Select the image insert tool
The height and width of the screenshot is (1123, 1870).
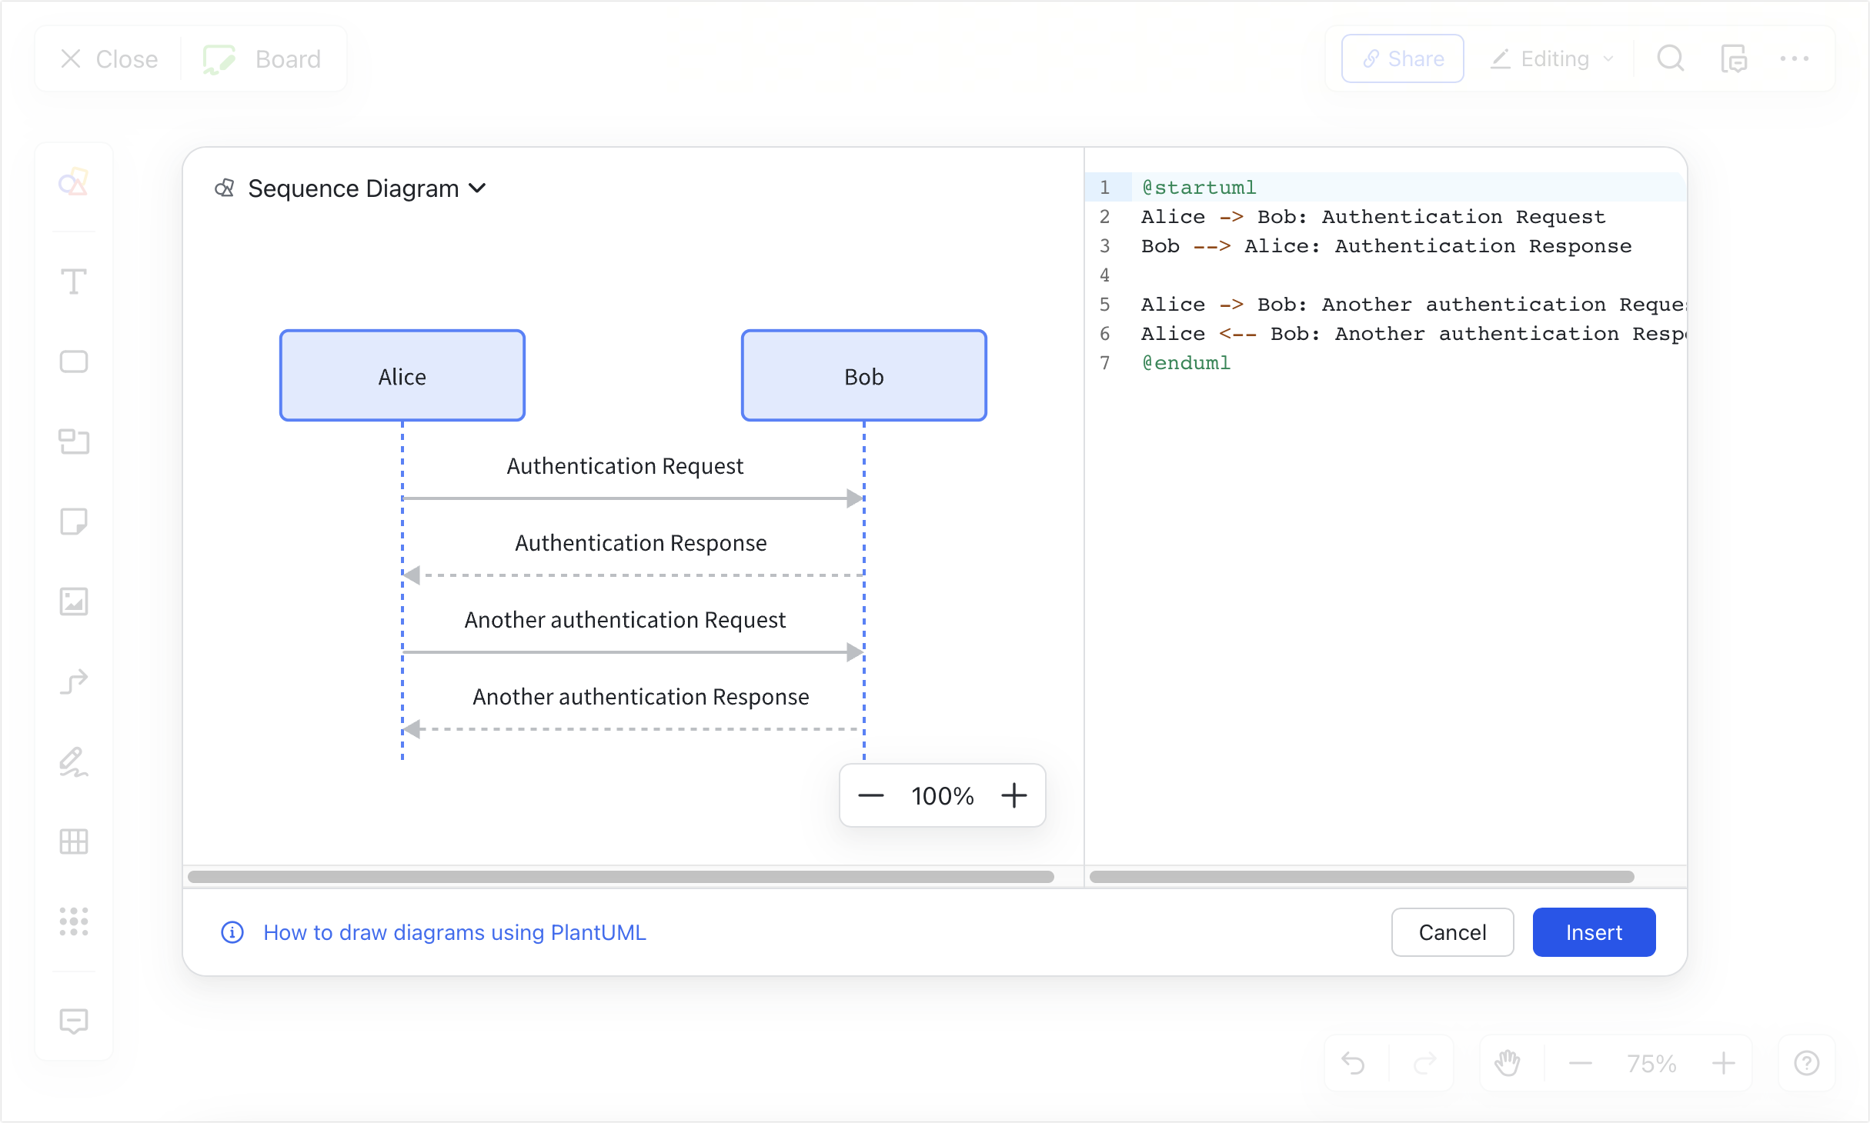74,601
